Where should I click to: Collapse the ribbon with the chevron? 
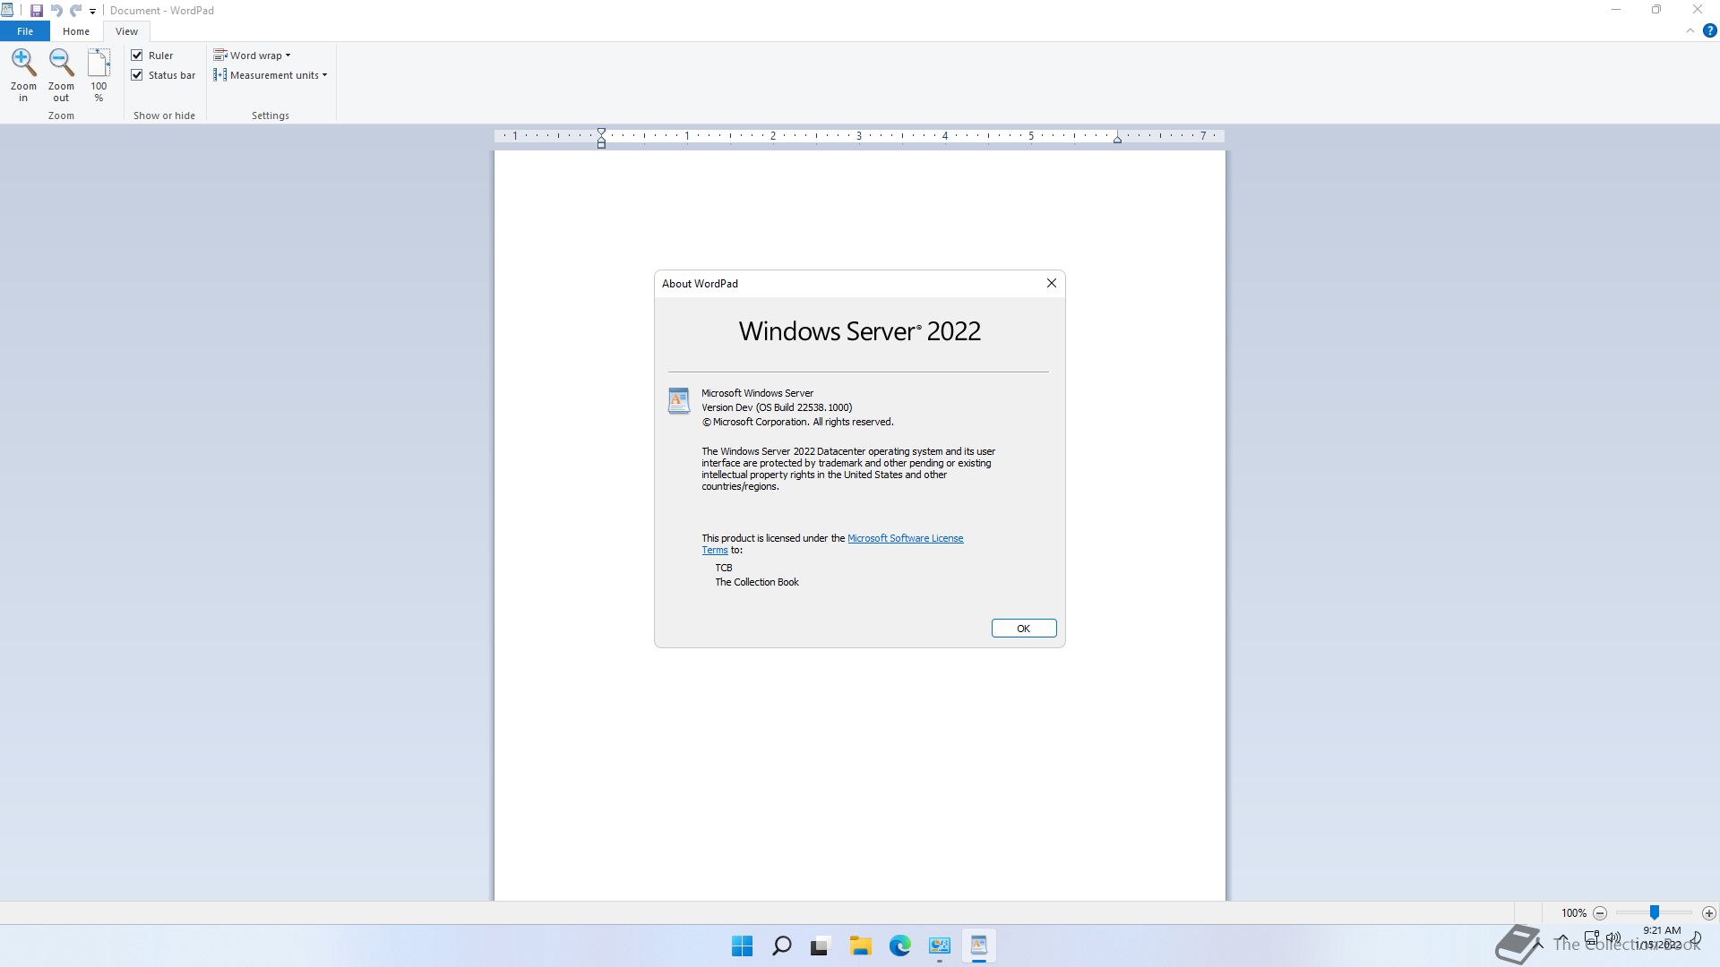click(x=1690, y=30)
